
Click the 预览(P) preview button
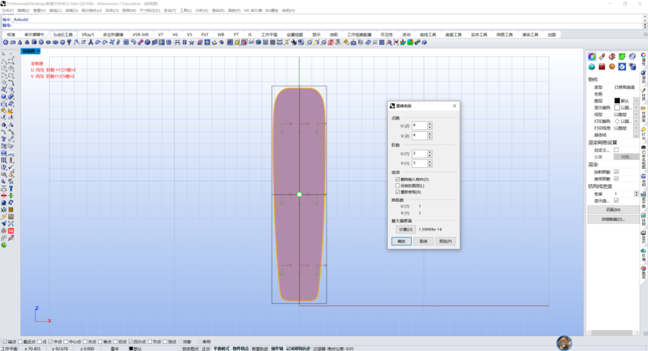445,241
